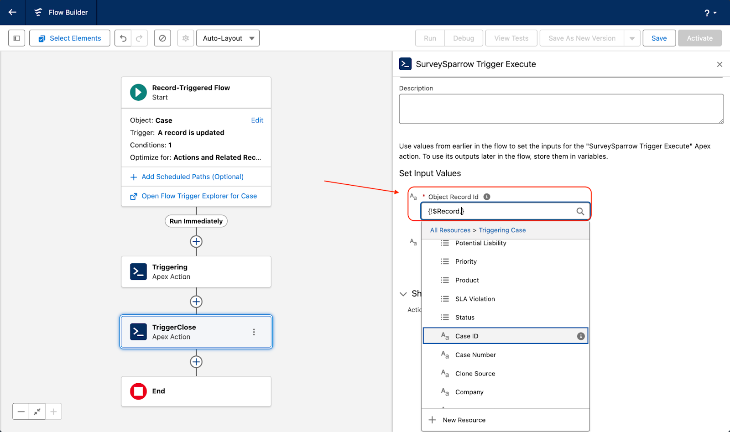Click New Resource at list bottom
This screenshot has height=432, width=730.
[464, 420]
